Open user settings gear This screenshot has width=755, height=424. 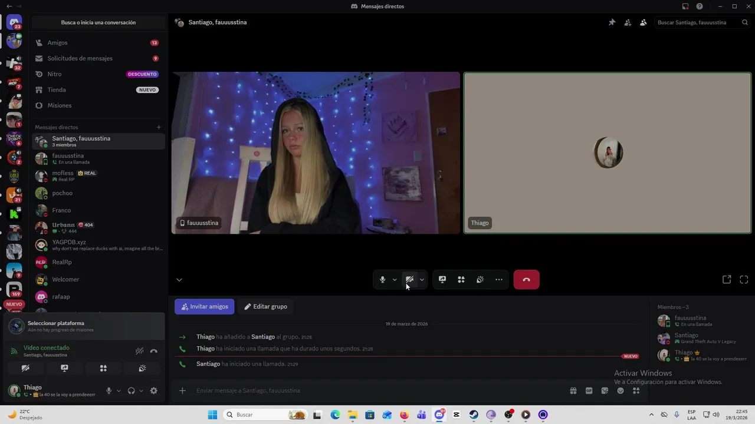coord(154,390)
